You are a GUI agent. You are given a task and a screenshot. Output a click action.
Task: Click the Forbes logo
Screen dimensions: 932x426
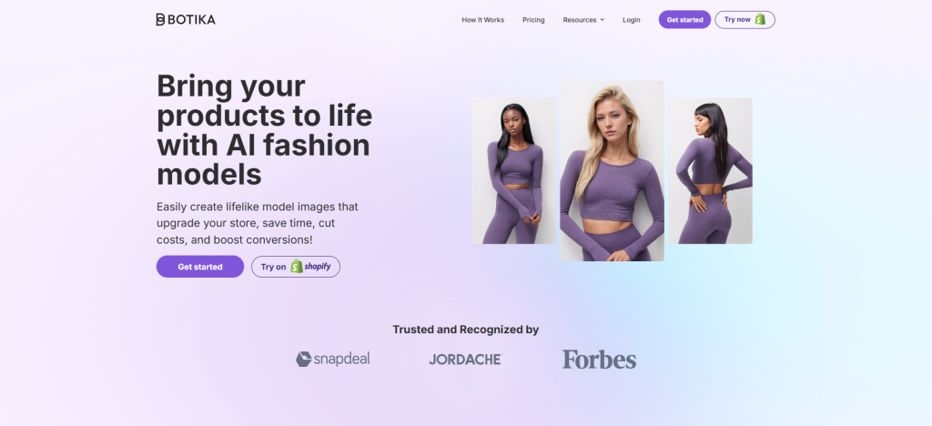pos(599,359)
